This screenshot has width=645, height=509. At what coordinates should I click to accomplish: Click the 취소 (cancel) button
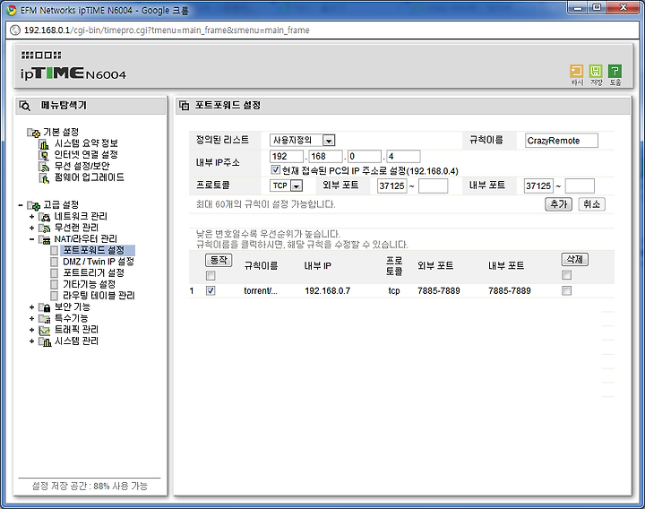591,204
